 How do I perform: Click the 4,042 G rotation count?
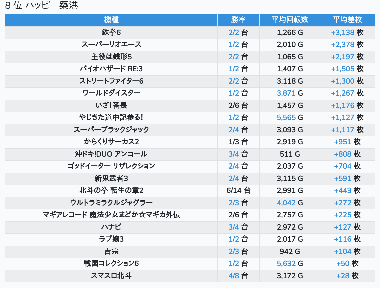(290, 203)
